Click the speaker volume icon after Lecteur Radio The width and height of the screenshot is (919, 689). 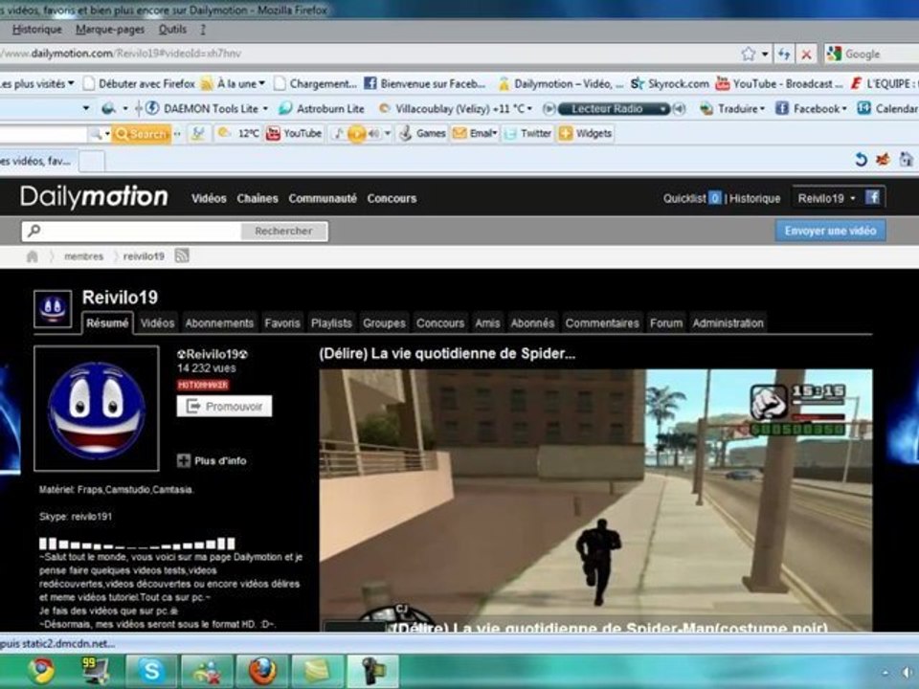click(679, 109)
